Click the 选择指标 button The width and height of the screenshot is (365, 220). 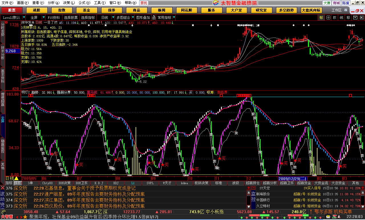(x=88, y=17)
